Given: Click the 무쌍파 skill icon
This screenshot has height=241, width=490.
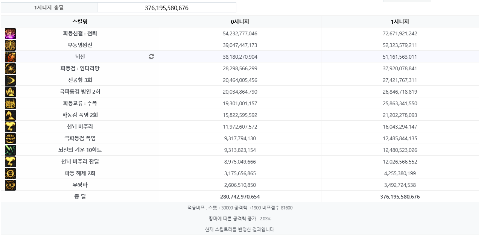Looking at the screenshot, I should pyautogui.click(x=10, y=185).
